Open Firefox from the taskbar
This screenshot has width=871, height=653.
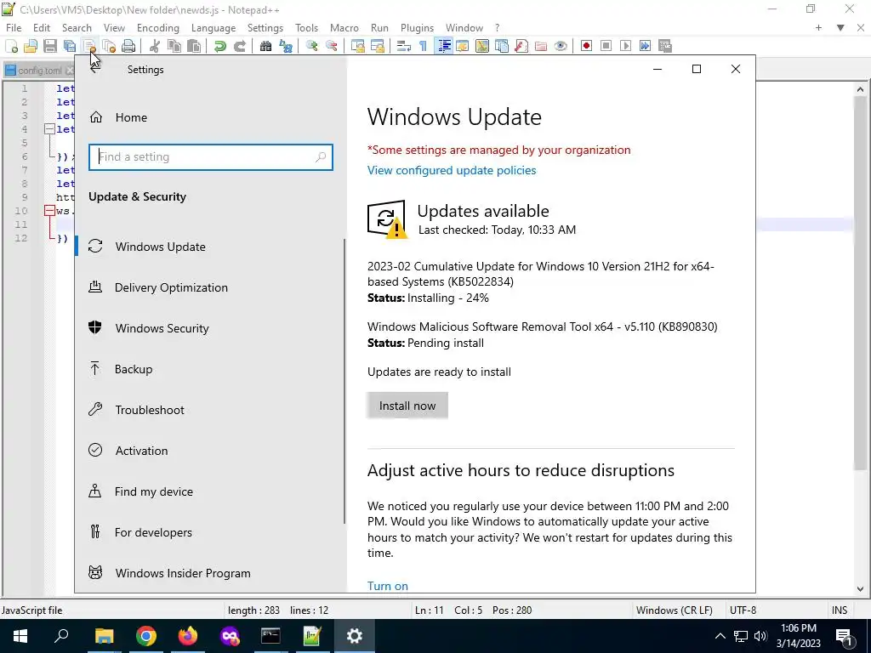tap(188, 636)
